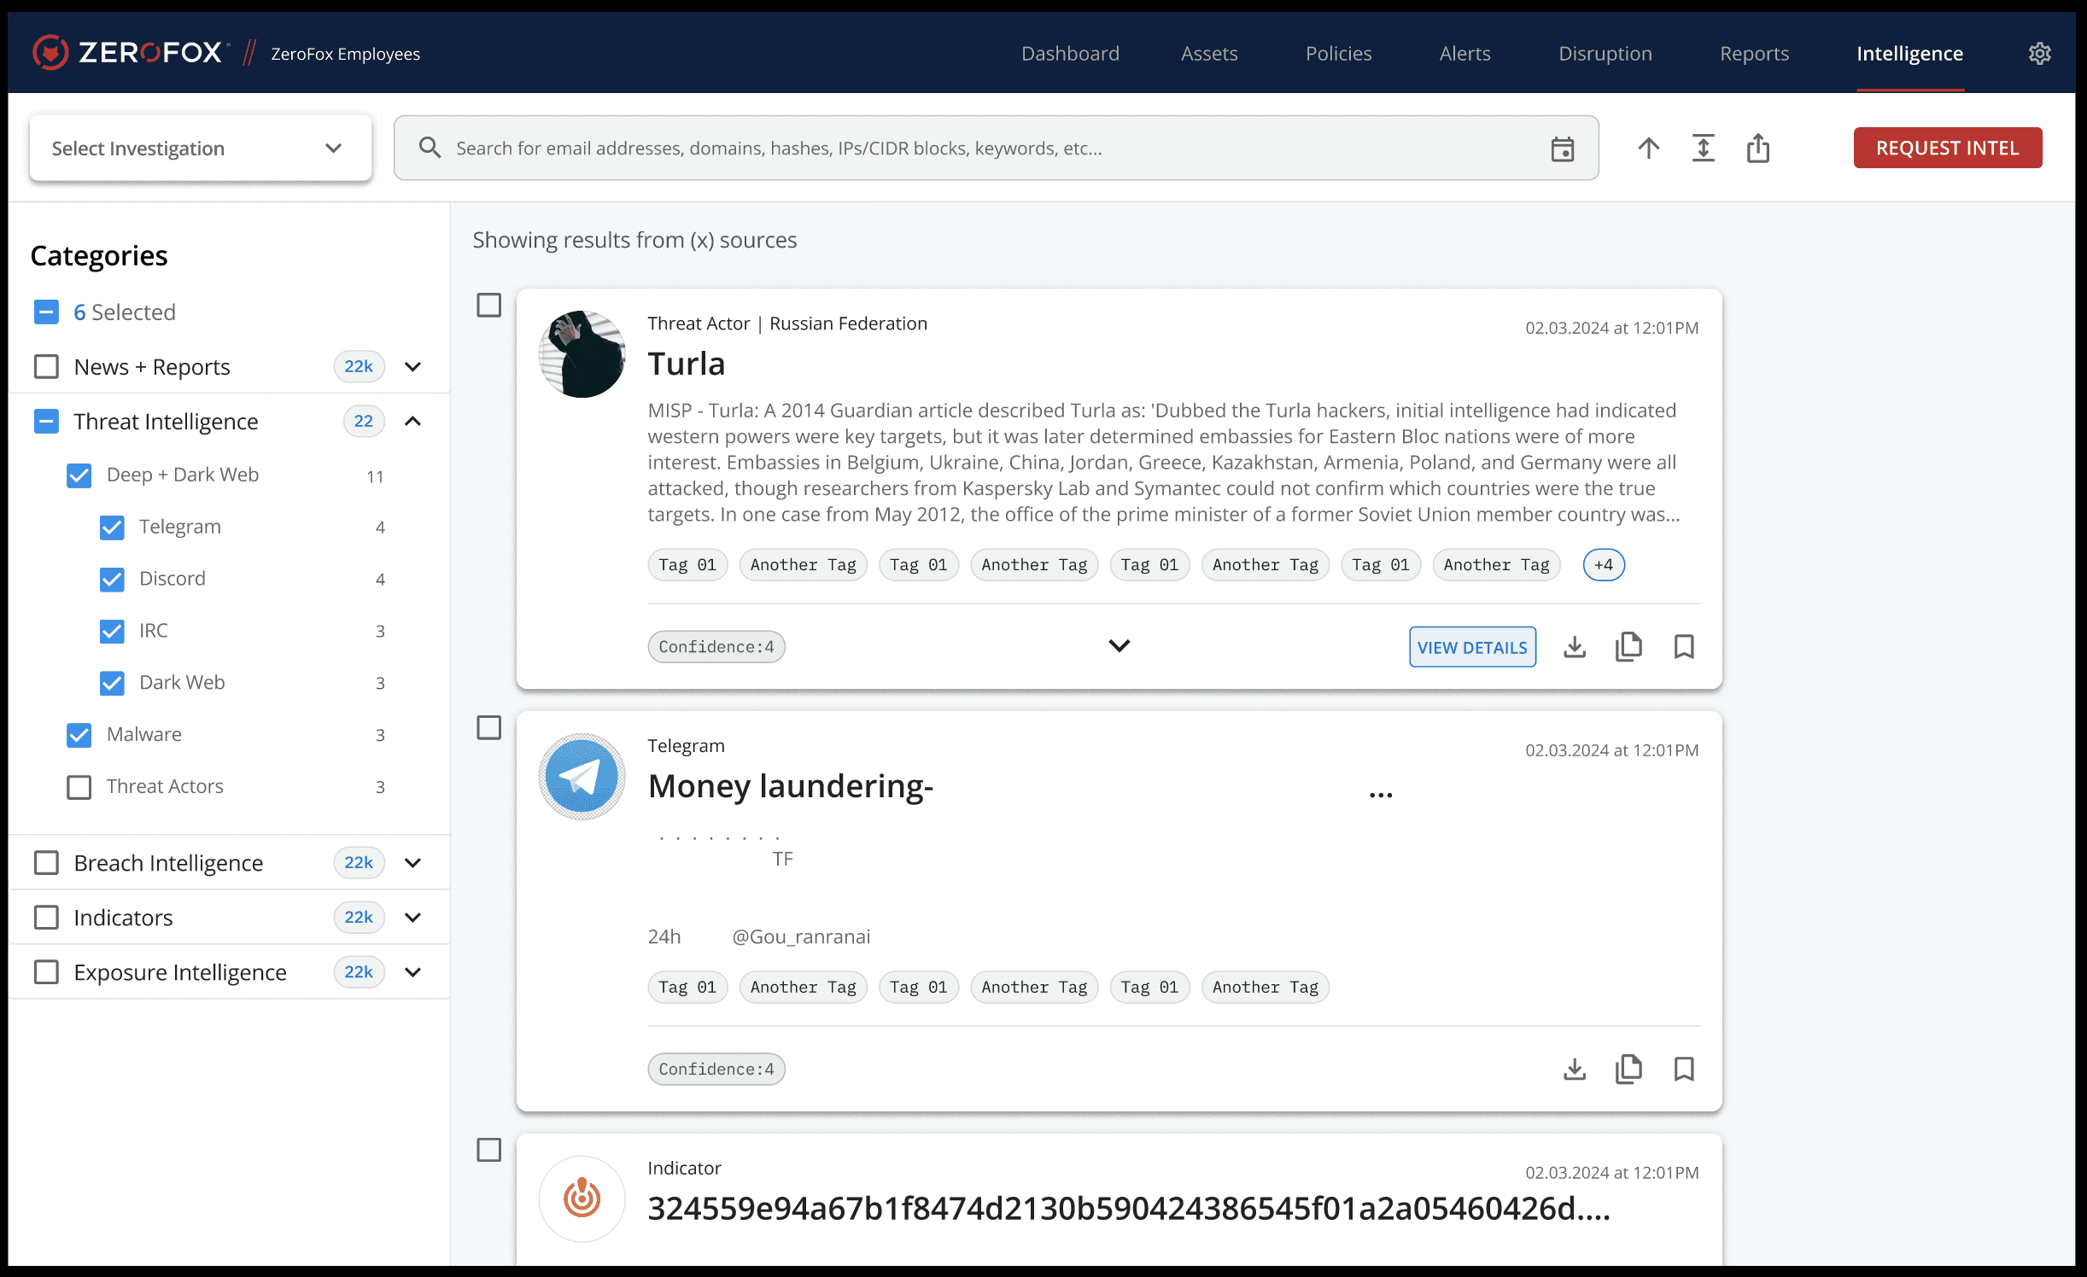Click the expand vertically icon in toolbar
Viewport: 2087px width, 1277px height.
point(1703,149)
